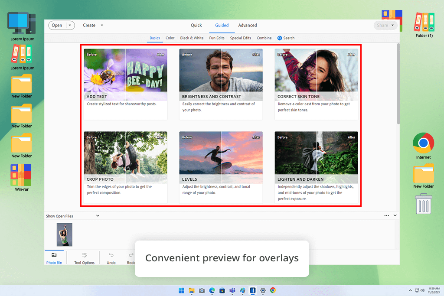
Task: Collapse the Photo Bin with chevron arrow
Action: (395, 216)
